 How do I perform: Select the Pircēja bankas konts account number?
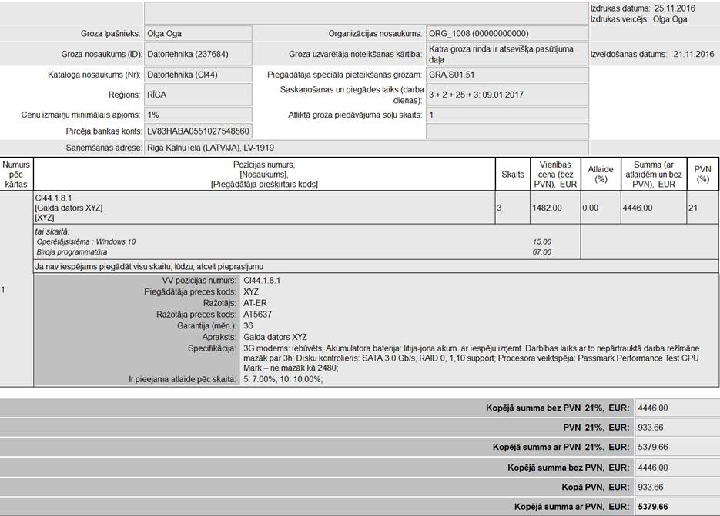point(197,131)
